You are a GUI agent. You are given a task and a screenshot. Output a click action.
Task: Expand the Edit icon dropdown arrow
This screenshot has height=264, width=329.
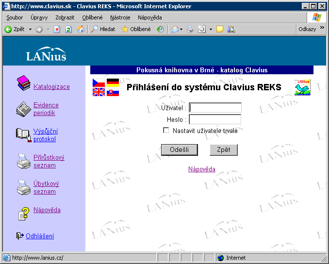point(211,30)
